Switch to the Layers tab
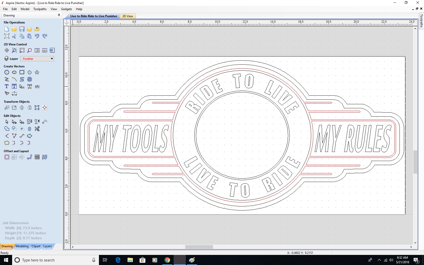This screenshot has height=265, width=424. pyautogui.click(x=47, y=246)
